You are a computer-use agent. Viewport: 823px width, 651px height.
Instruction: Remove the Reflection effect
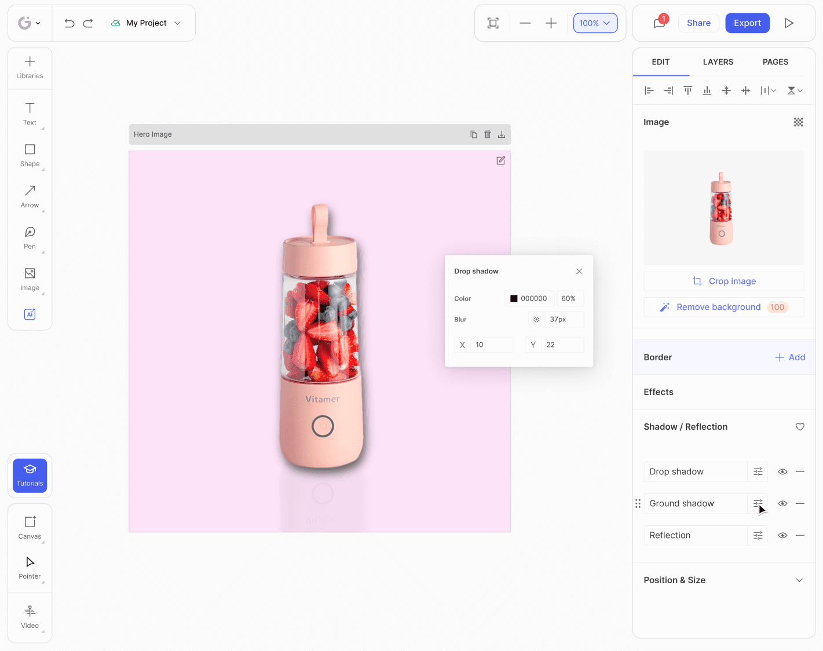click(800, 536)
